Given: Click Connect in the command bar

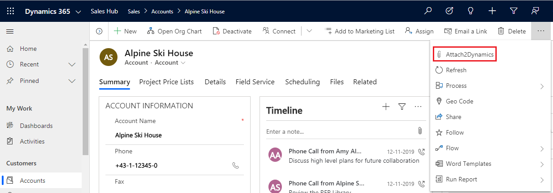Looking at the screenshot, I should [279, 31].
